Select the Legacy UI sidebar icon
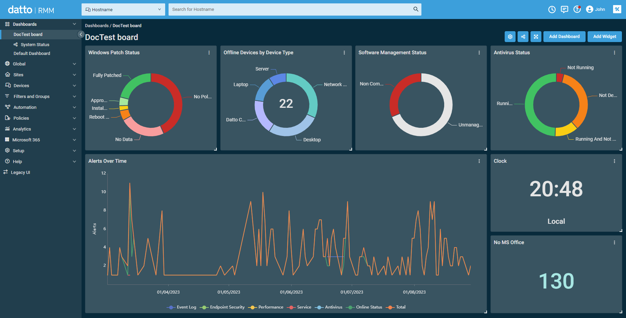The height and width of the screenshot is (318, 626). (5, 172)
